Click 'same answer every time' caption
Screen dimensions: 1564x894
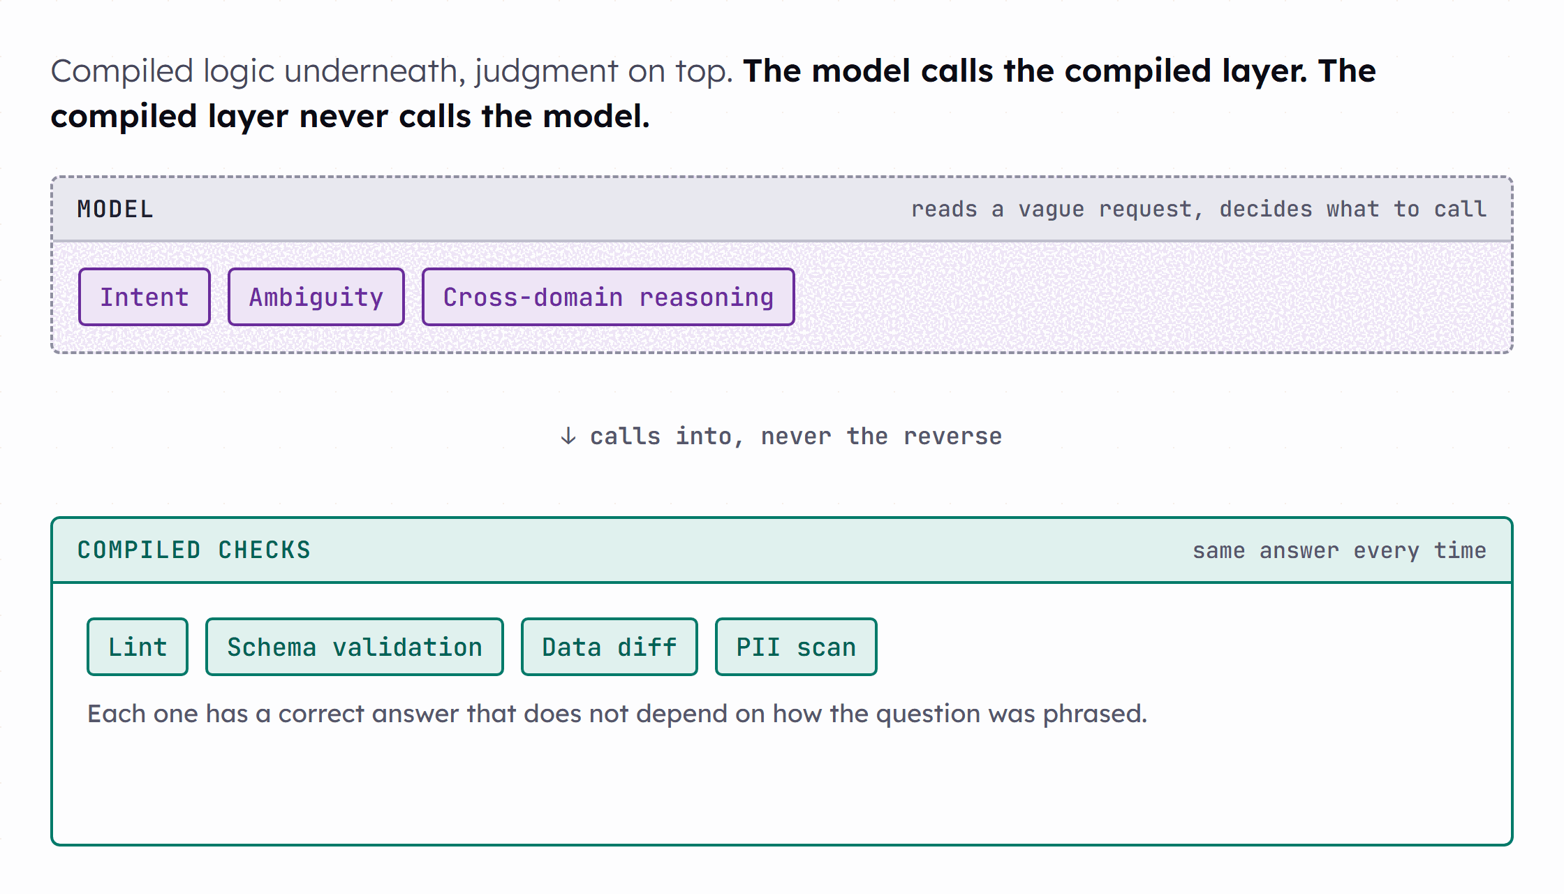[x=1339, y=550]
